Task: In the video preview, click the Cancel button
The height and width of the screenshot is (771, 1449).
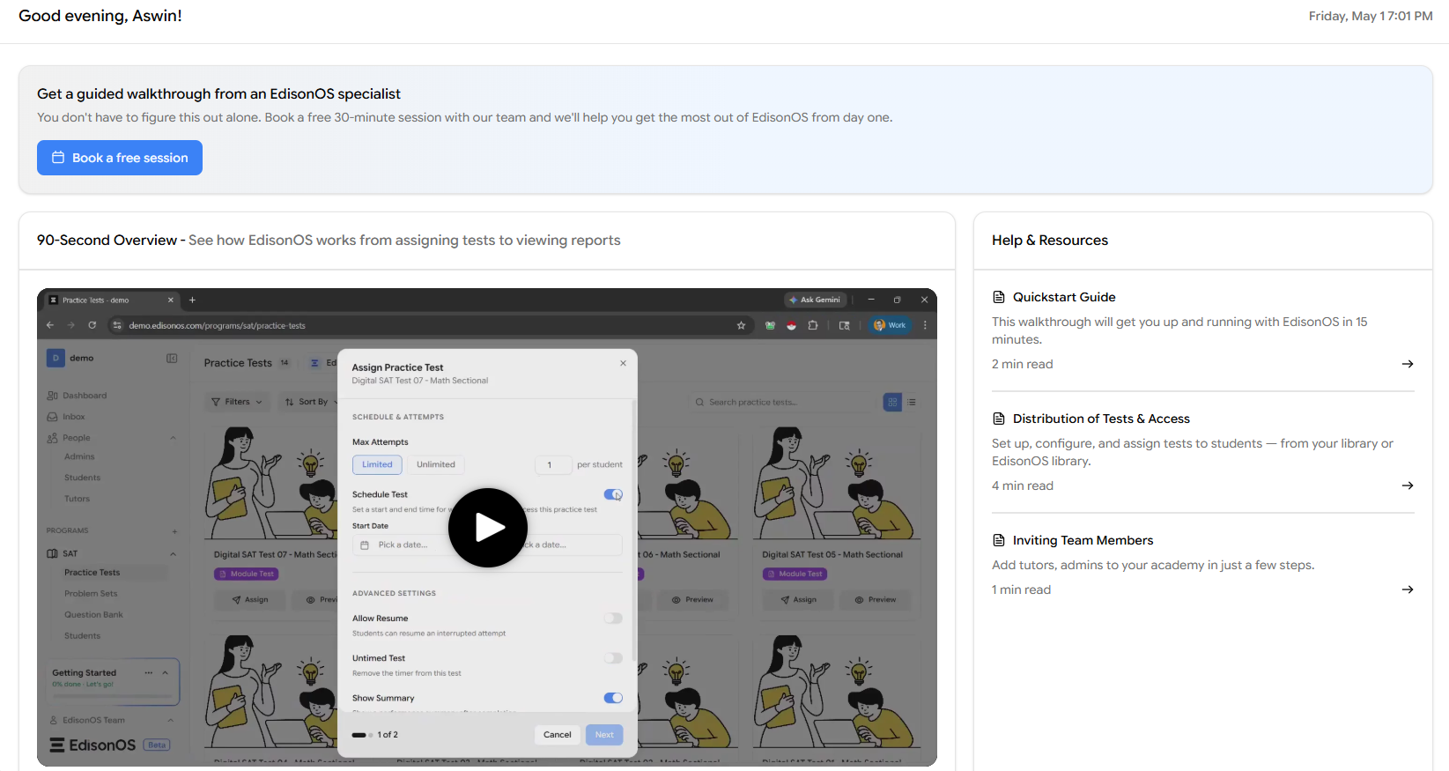Action: 558,735
